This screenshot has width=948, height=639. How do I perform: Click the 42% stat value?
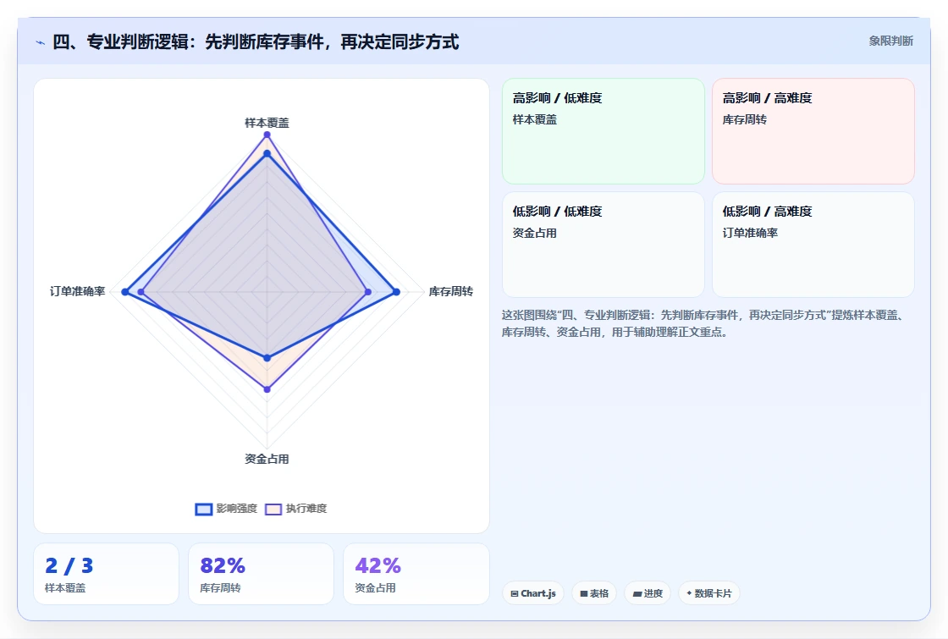point(378,566)
